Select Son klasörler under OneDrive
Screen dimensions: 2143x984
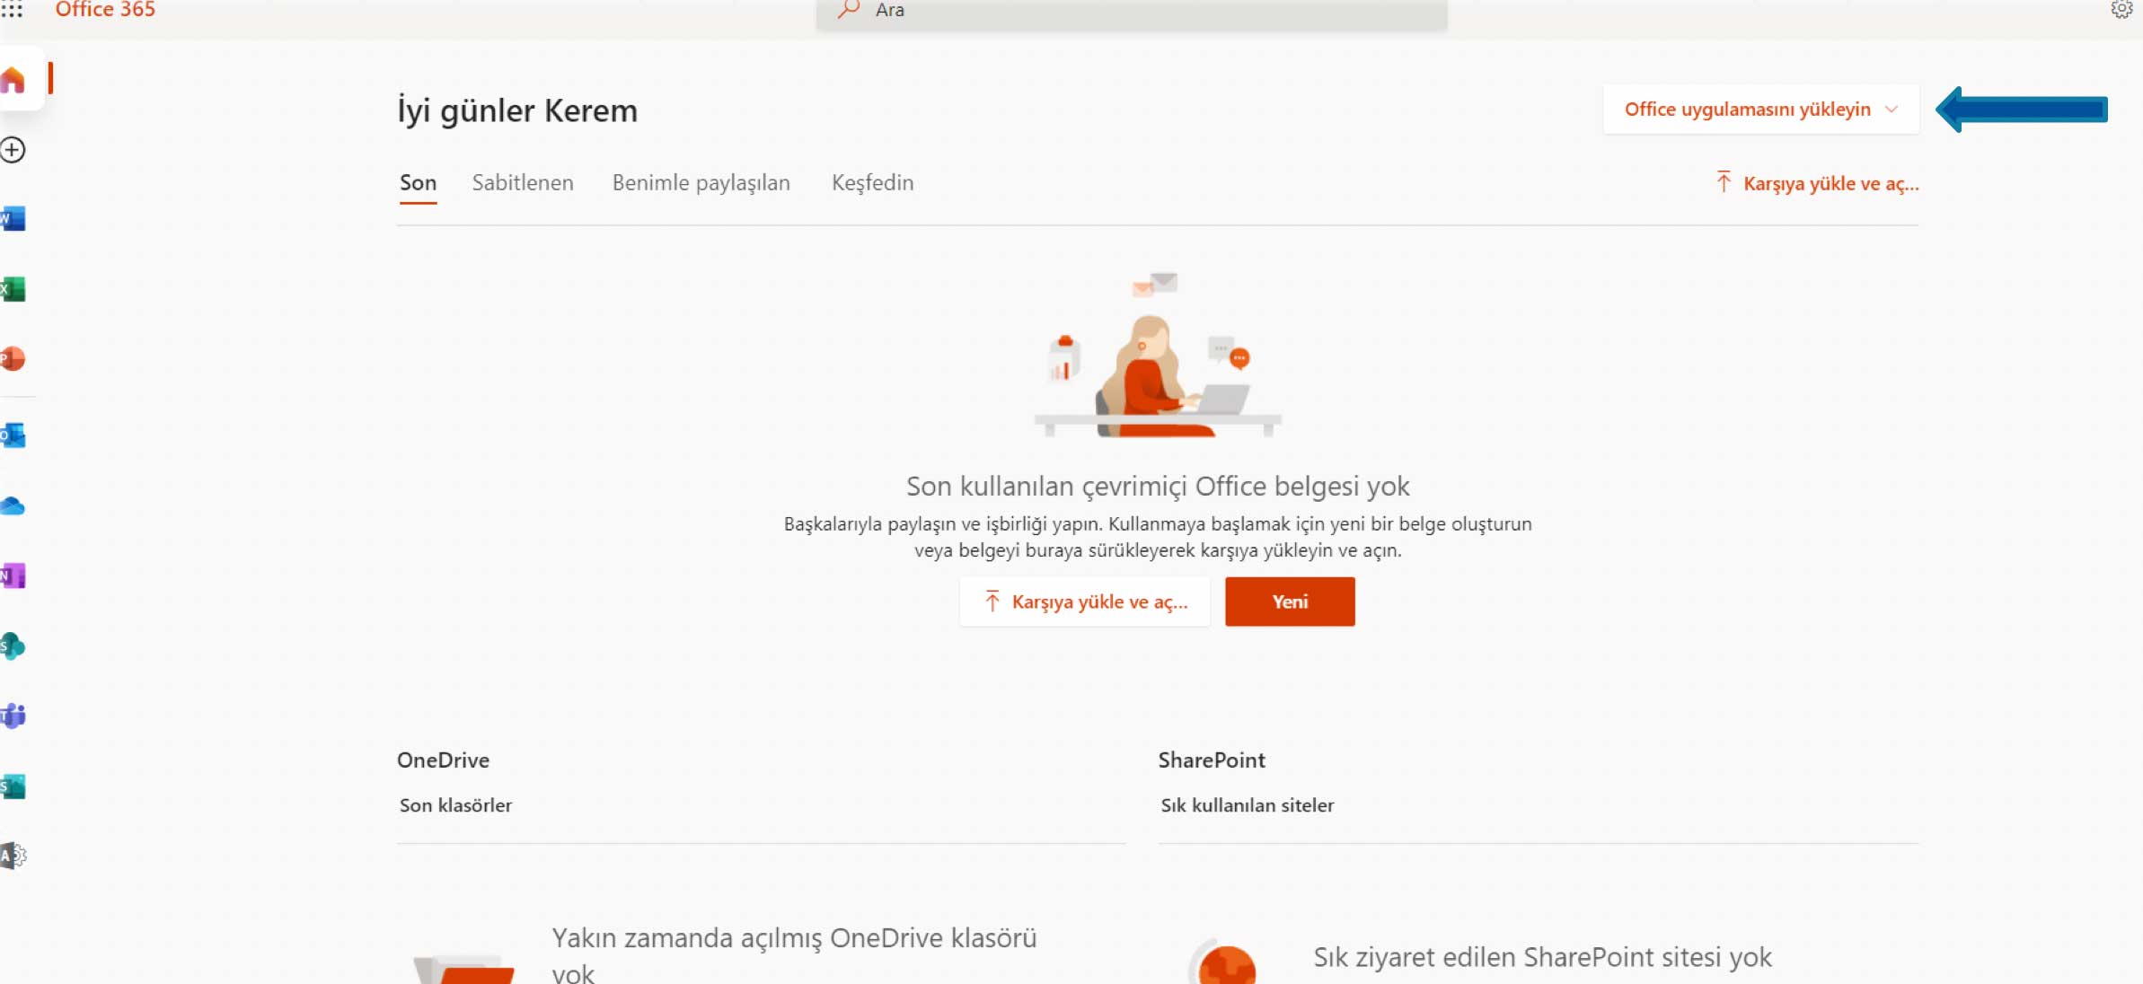click(x=455, y=805)
